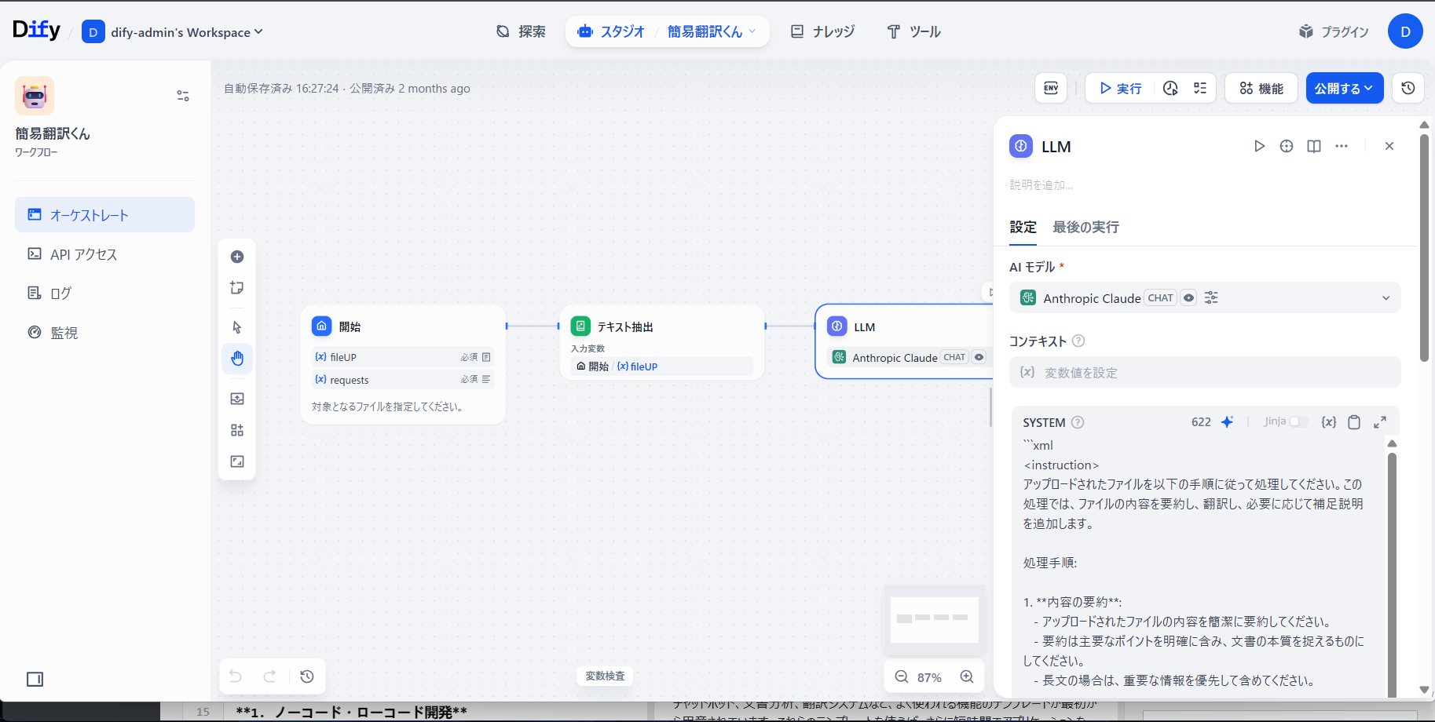Open model parameter sliders icon
Viewport: 1435px width, 722px height.
pyautogui.click(x=1211, y=297)
